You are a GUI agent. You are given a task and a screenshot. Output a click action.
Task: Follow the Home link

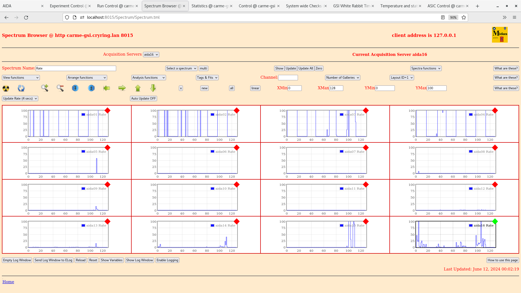pyautogui.click(x=8, y=282)
